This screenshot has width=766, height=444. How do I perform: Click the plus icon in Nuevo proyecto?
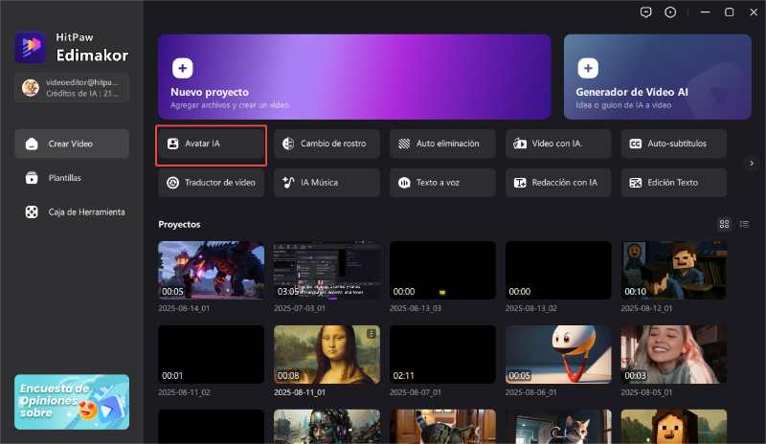[182, 68]
